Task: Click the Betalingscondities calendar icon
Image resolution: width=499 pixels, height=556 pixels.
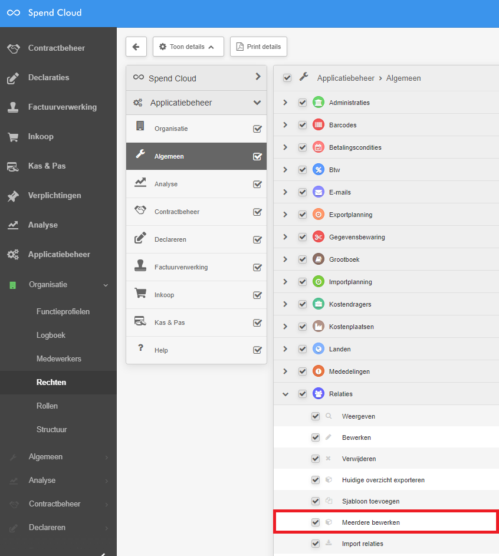Action: pos(319,147)
